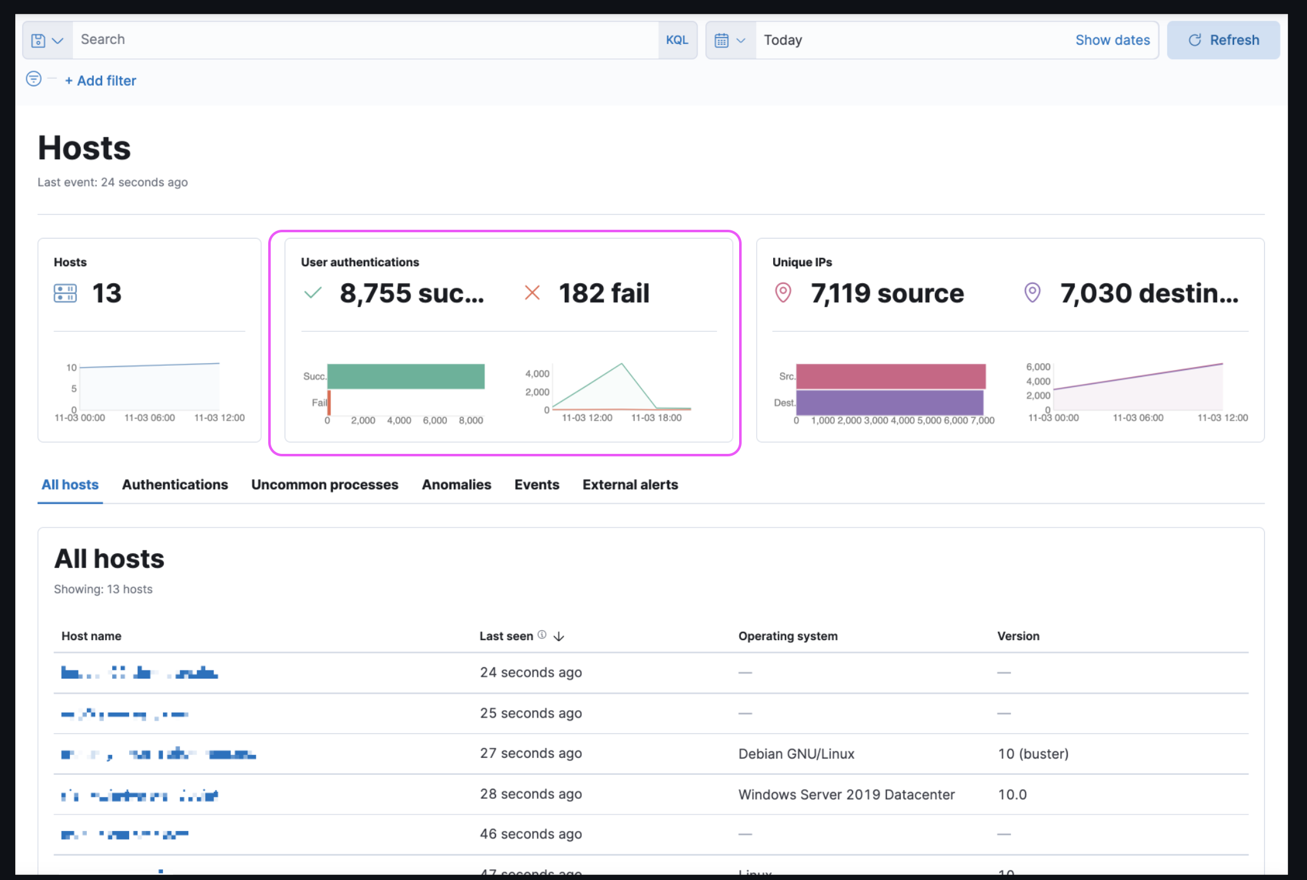Open the Uncommon processes tab
Image resolution: width=1307 pixels, height=880 pixels.
pyautogui.click(x=325, y=485)
